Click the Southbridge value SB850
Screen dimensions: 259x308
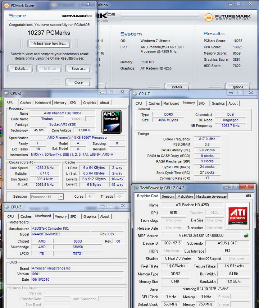point(78,247)
